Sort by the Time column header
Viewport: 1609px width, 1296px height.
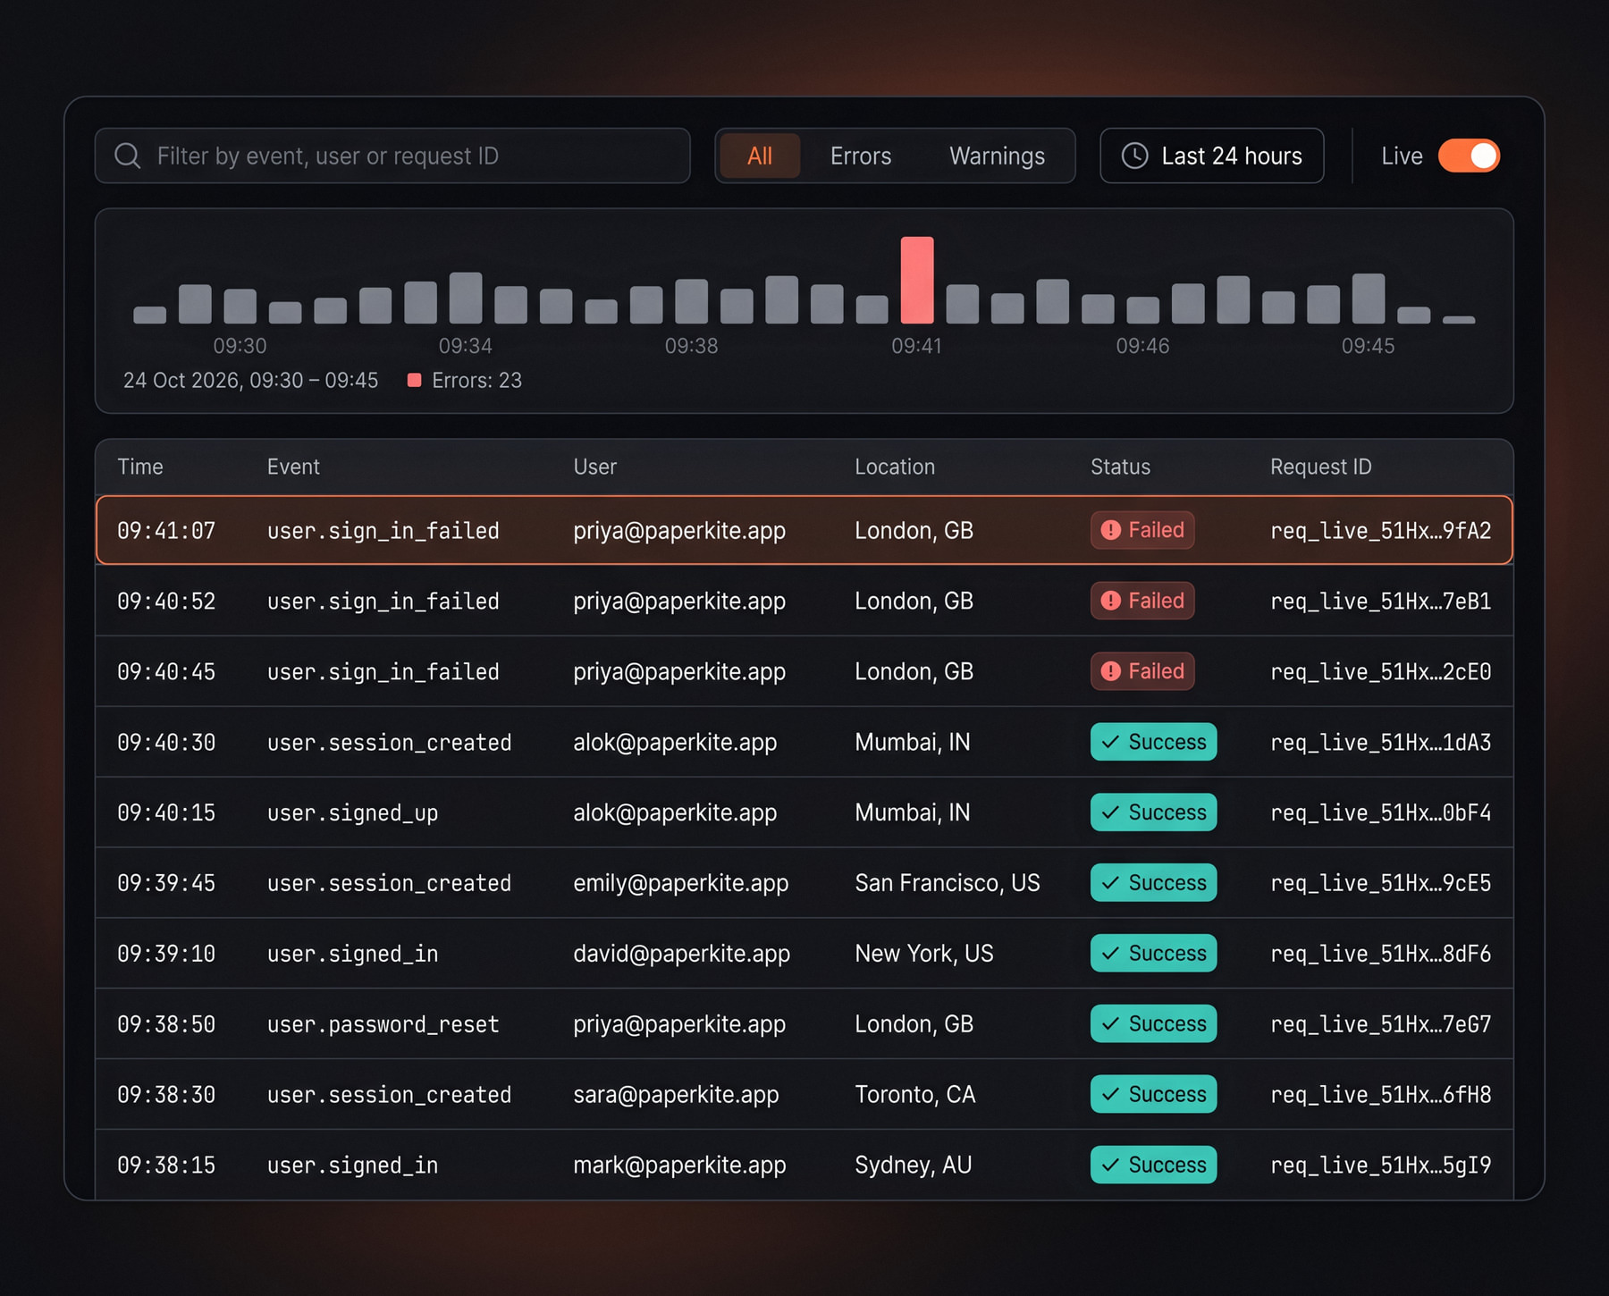pos(140,467)
